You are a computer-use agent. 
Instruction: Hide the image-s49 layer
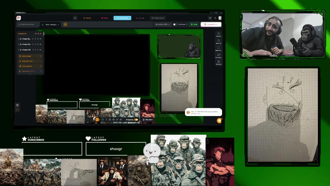(x=40, y=50)
